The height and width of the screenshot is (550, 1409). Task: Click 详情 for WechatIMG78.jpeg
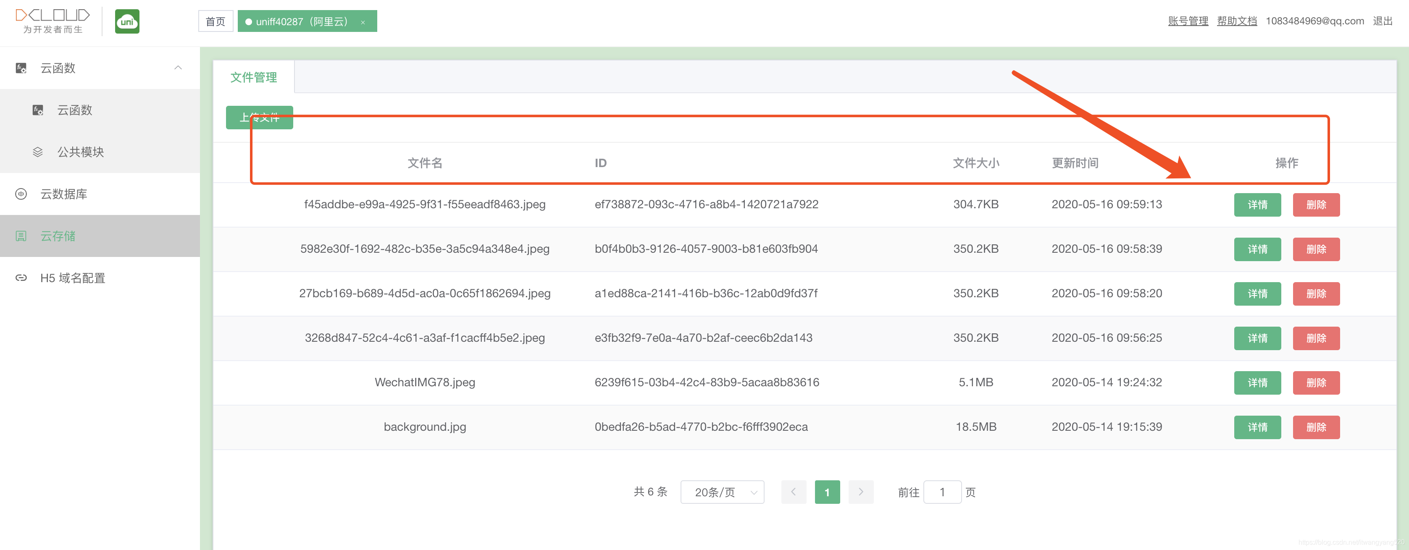tap(1257, 383)
